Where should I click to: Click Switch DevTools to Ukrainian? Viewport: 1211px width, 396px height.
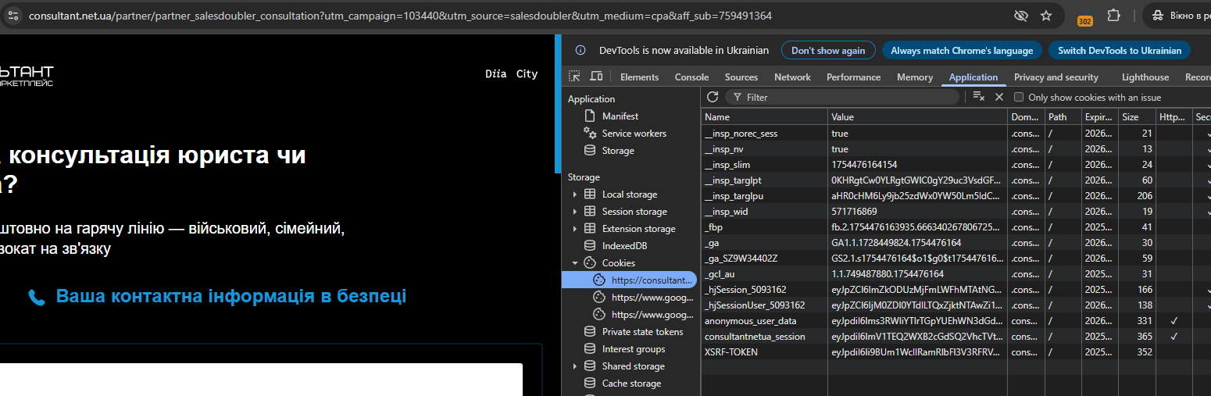[1120, 50]
